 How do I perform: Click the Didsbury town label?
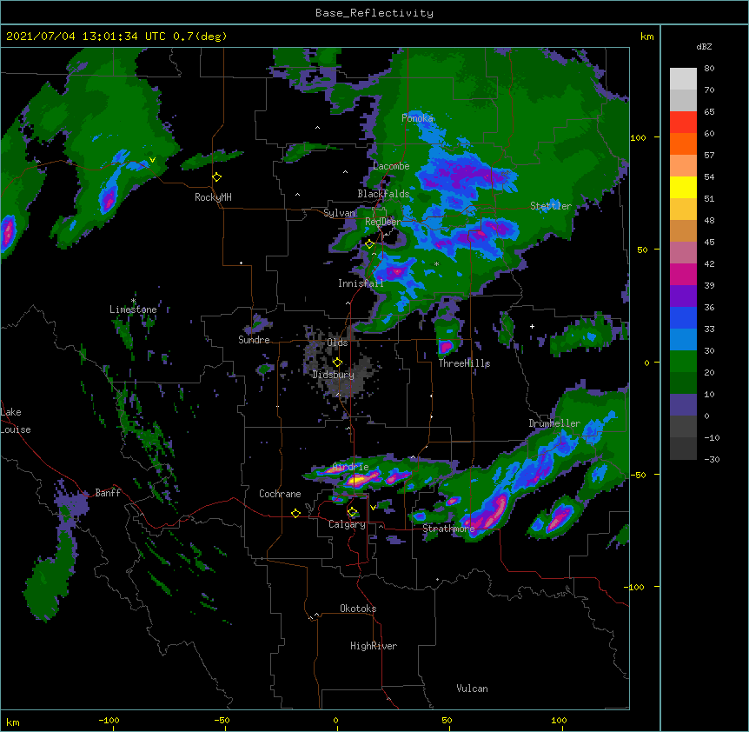[334, 375]
